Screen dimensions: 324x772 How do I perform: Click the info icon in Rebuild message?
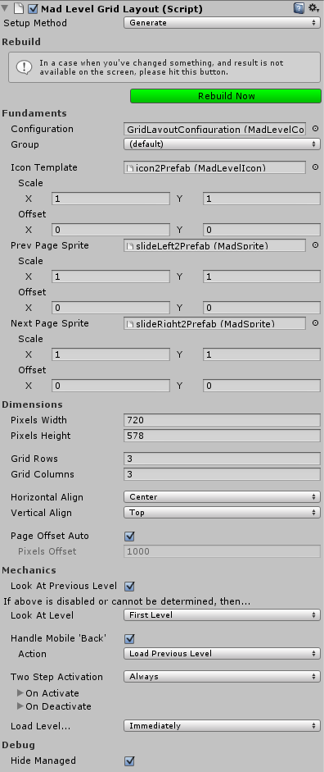coord(24,67)
